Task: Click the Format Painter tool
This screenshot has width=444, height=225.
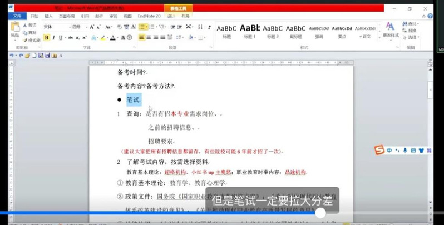Action: tap(31, 41)
